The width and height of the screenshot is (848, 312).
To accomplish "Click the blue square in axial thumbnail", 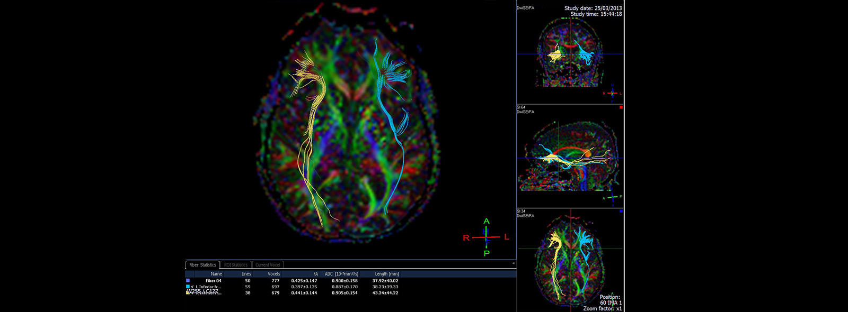I will [x=621, y=211].
